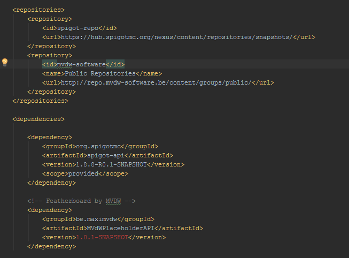
Task: Click the Featherboard by MVDW comment
Action: (81, 201)
